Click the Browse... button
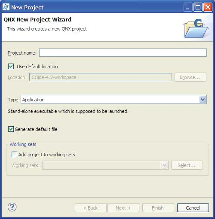215x219 pixels. click(190, 77)
